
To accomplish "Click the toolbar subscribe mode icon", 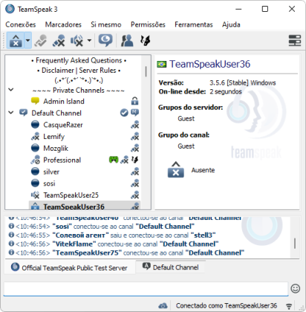I will [105, 40].
